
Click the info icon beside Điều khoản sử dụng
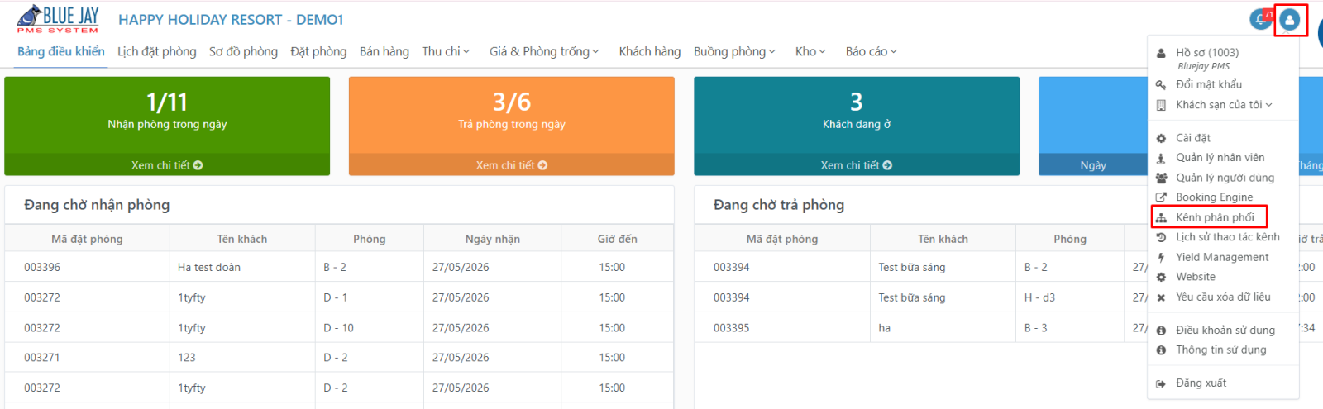tap(1161, 331)
